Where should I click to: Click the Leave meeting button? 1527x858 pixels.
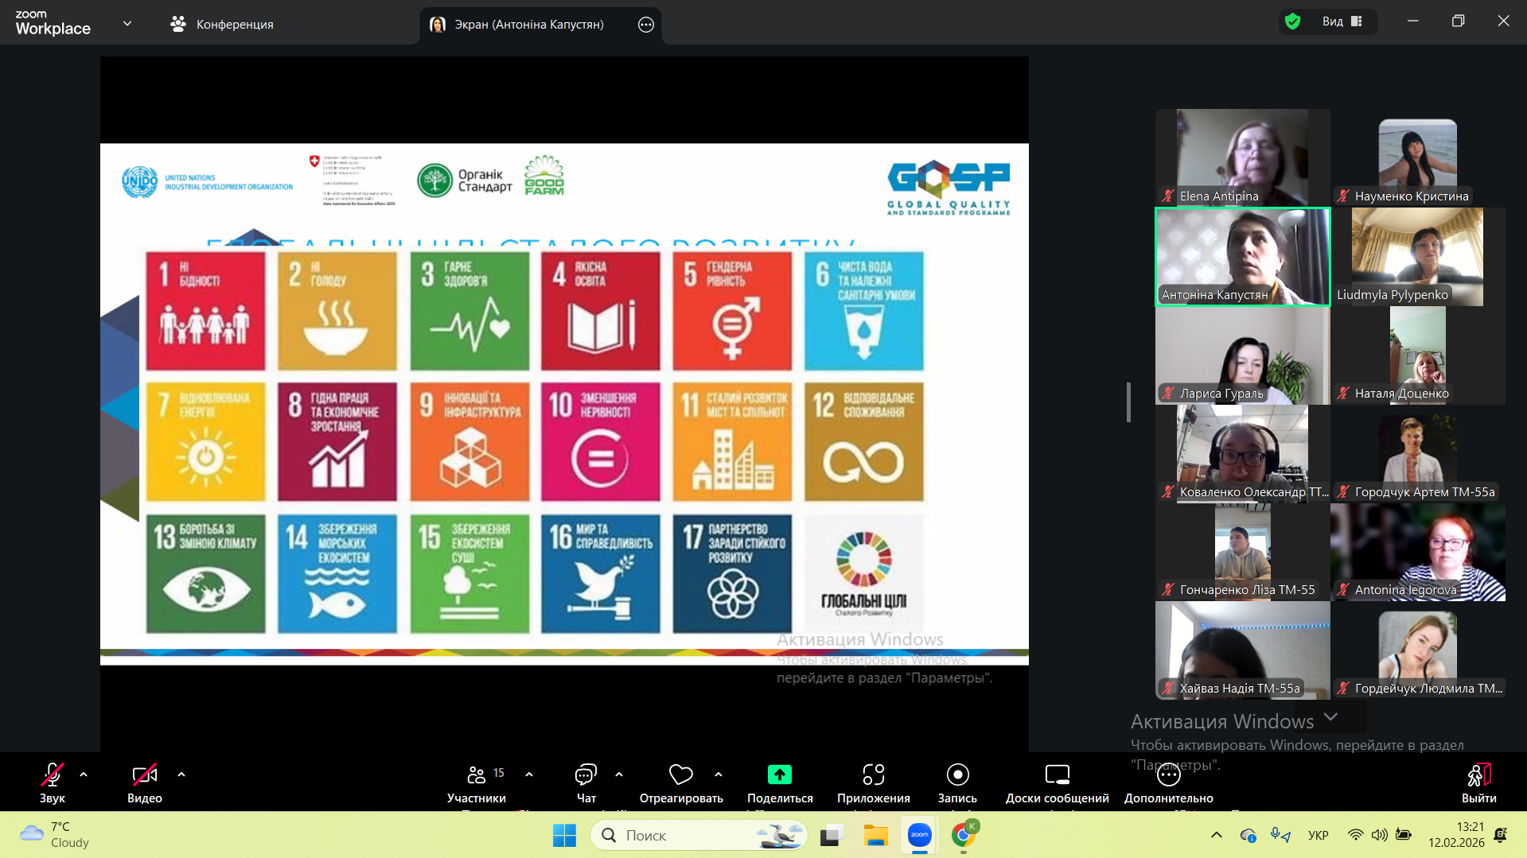coord(1478,783)
